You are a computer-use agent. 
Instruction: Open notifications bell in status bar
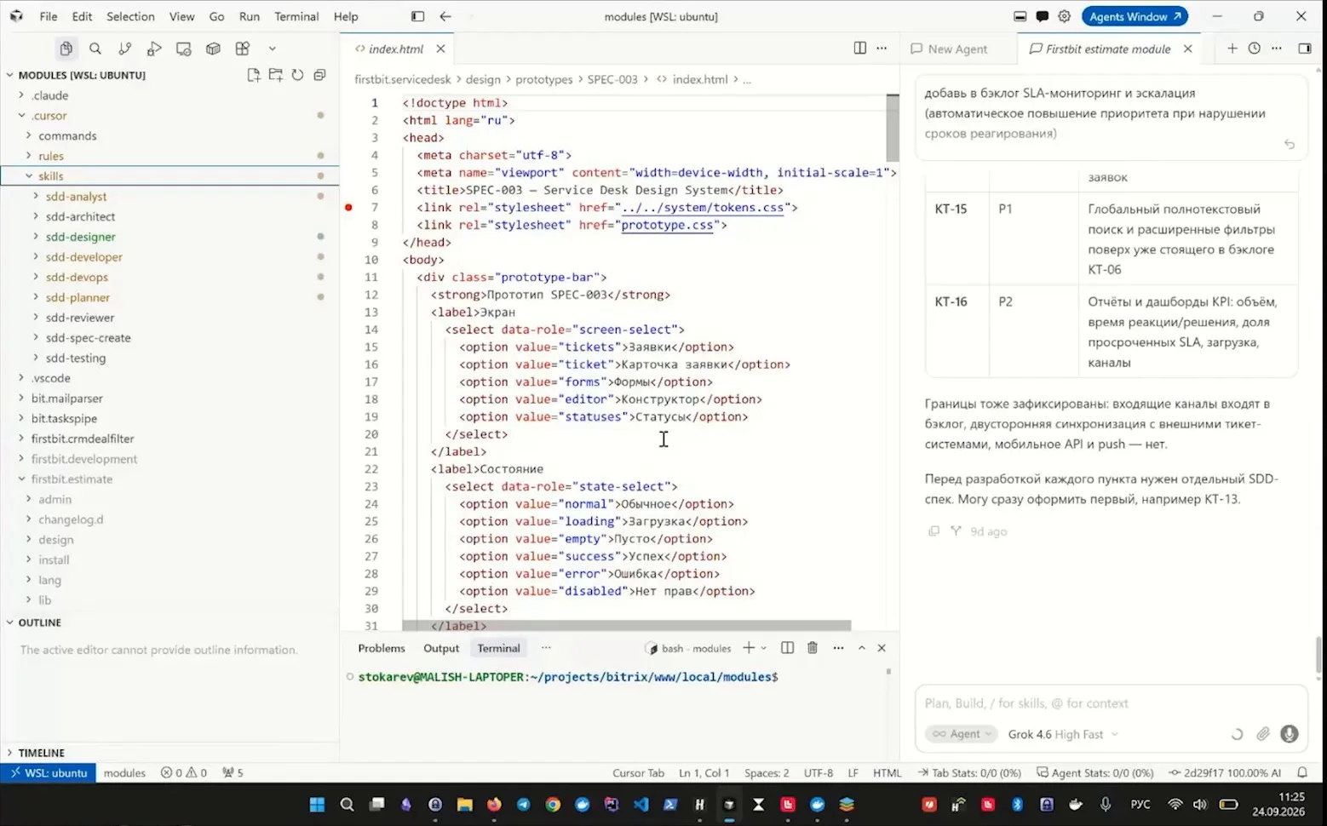point(1302,773)
